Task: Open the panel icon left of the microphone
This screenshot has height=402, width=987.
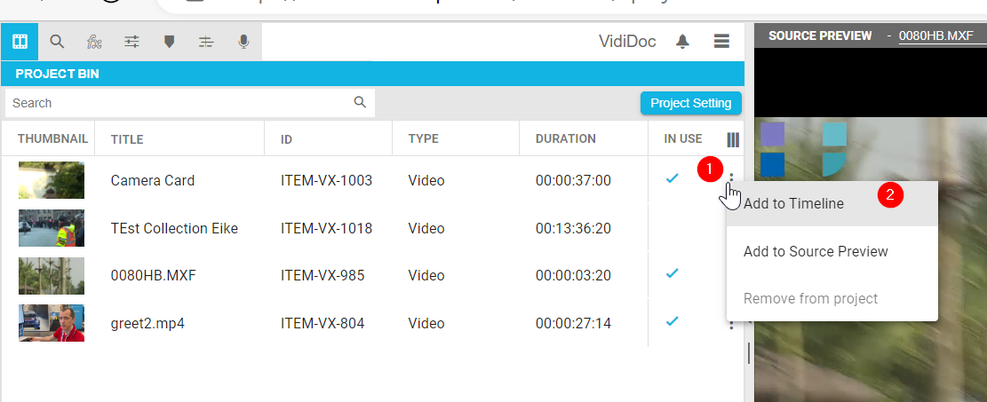Action: [x=206, y=42]
